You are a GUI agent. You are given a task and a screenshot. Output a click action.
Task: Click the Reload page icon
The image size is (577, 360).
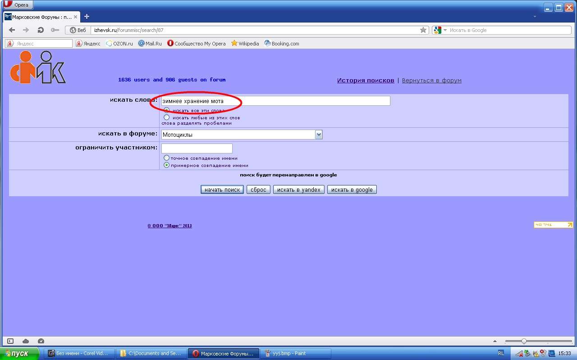(x=41, y=30)
